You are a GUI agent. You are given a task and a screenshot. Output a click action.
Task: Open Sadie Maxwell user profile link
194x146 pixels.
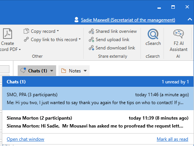[x=128, y=20]
